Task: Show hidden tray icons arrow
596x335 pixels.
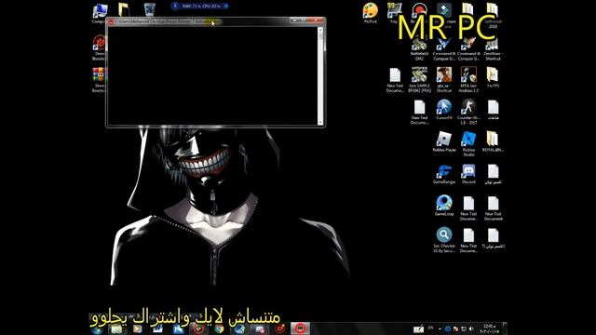Action: 440,328
